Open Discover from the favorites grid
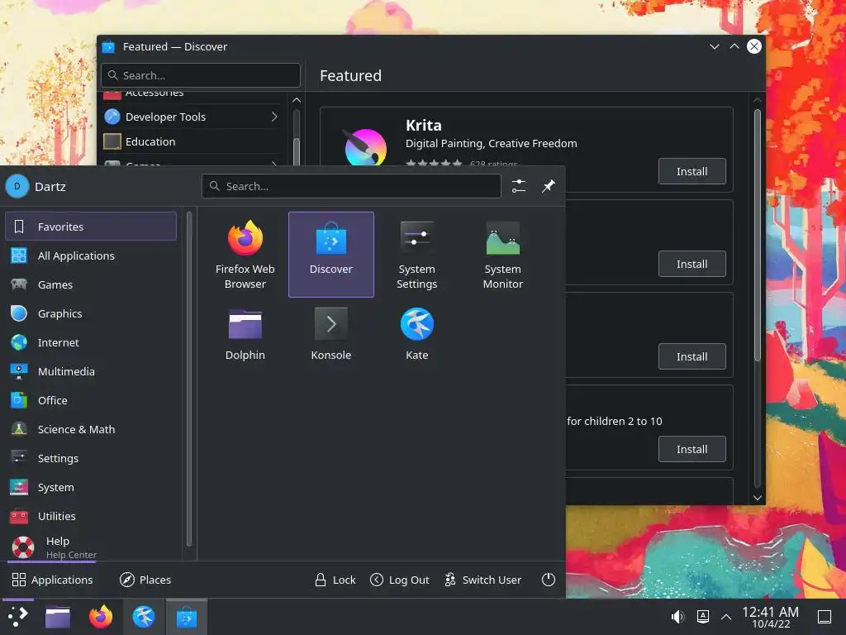This screenshot has width=846, height=635. point(330,255)
